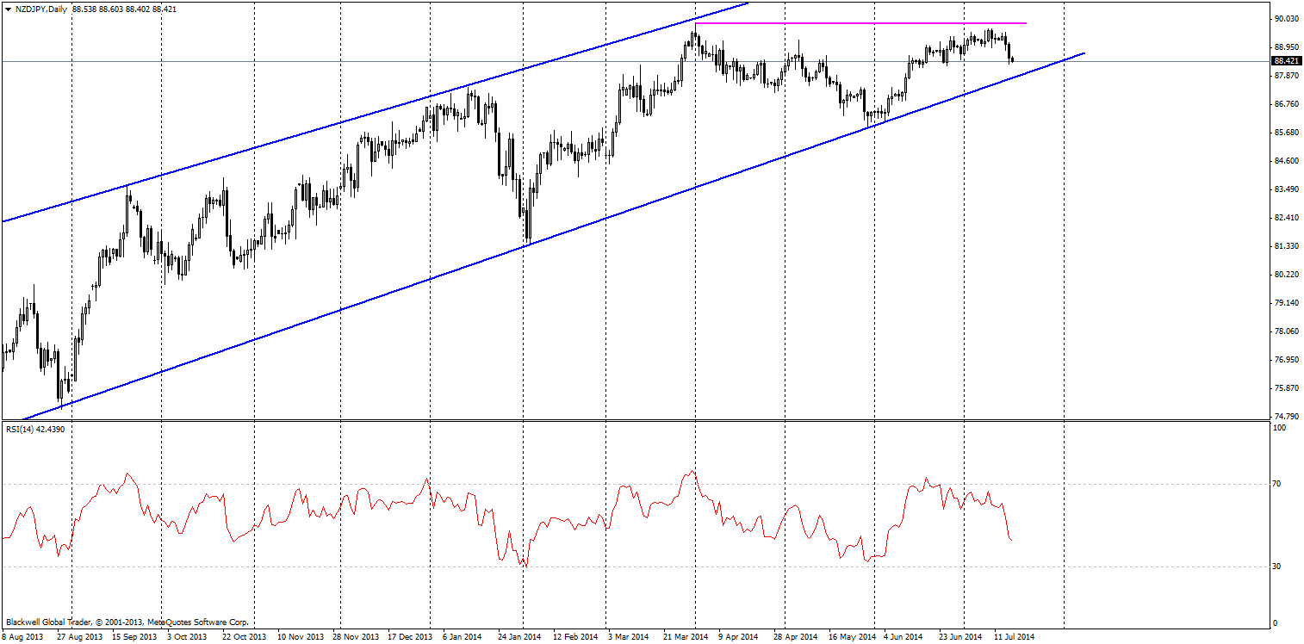Click the 88.950 price axis label
The height and width of the screenshot is (644, 1304).
1286,47
